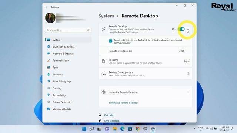Open Accessibility settings
Image resolution: width=237 pixels, height=133 pixels.
tap(68, 95)
